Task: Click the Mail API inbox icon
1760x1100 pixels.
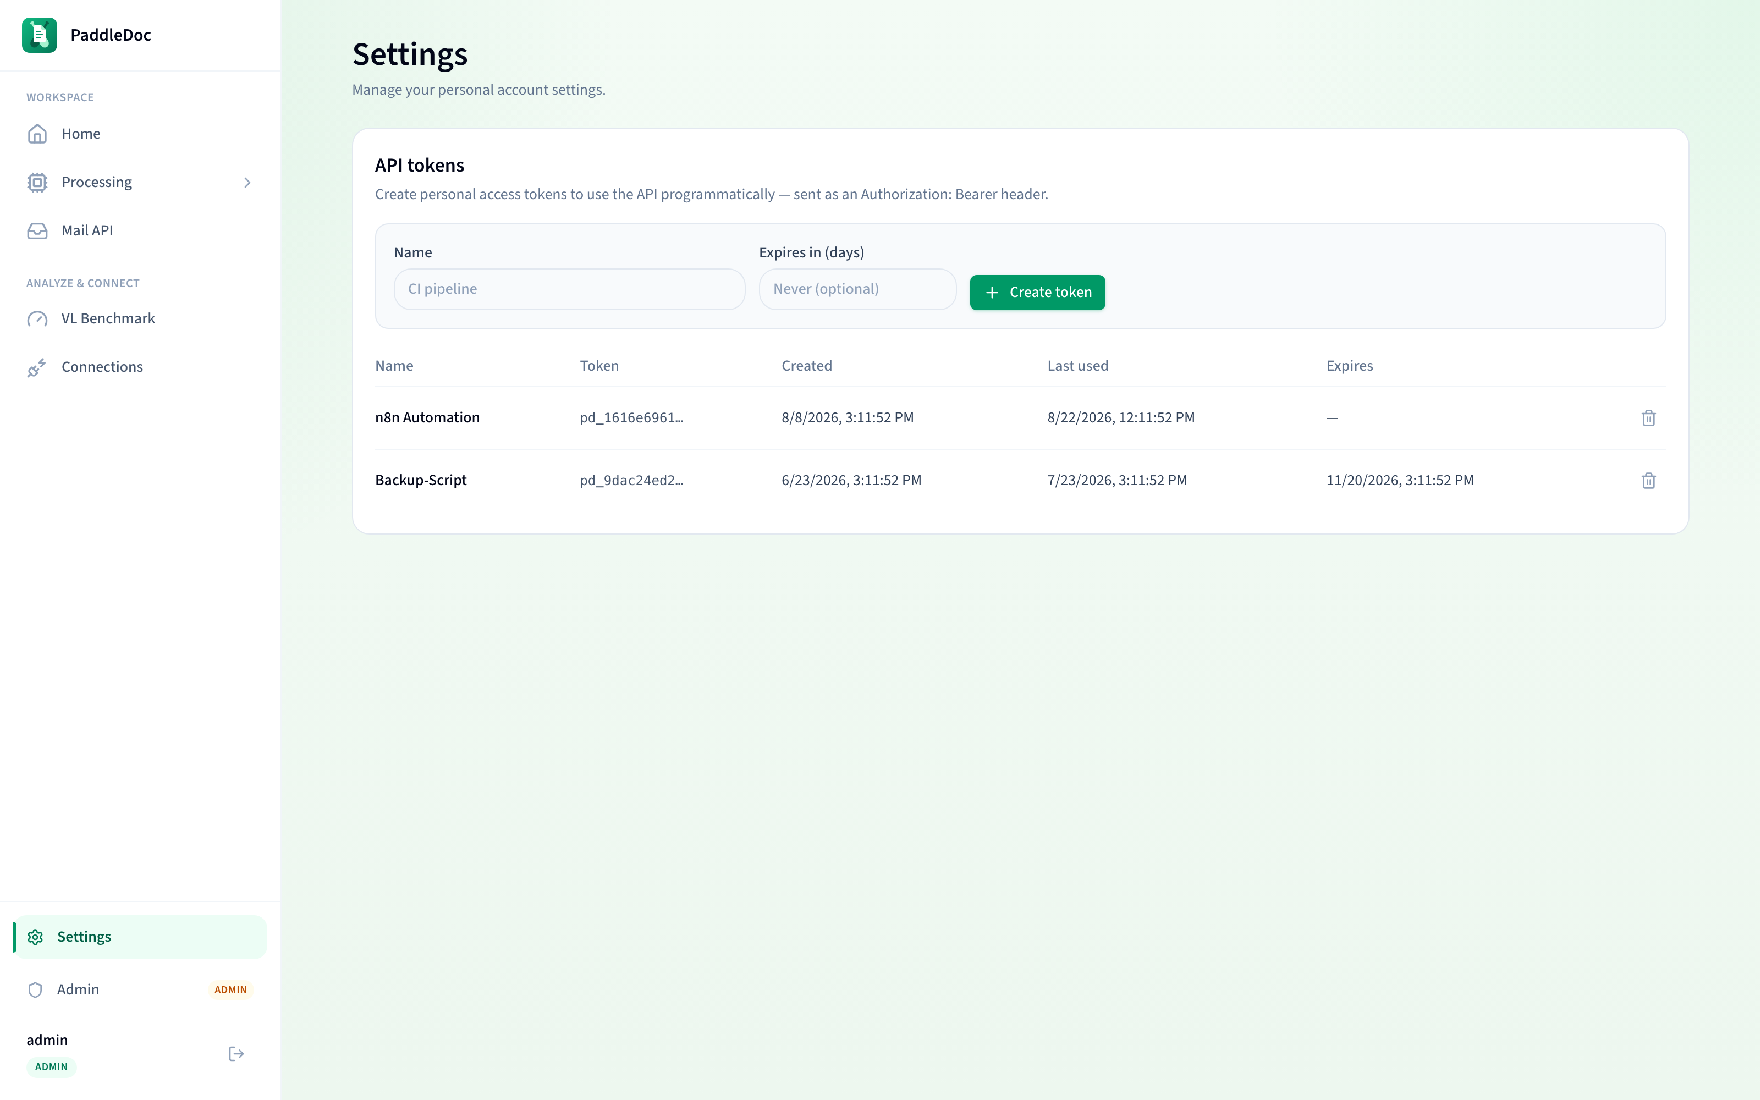Action: coord(37,230)
